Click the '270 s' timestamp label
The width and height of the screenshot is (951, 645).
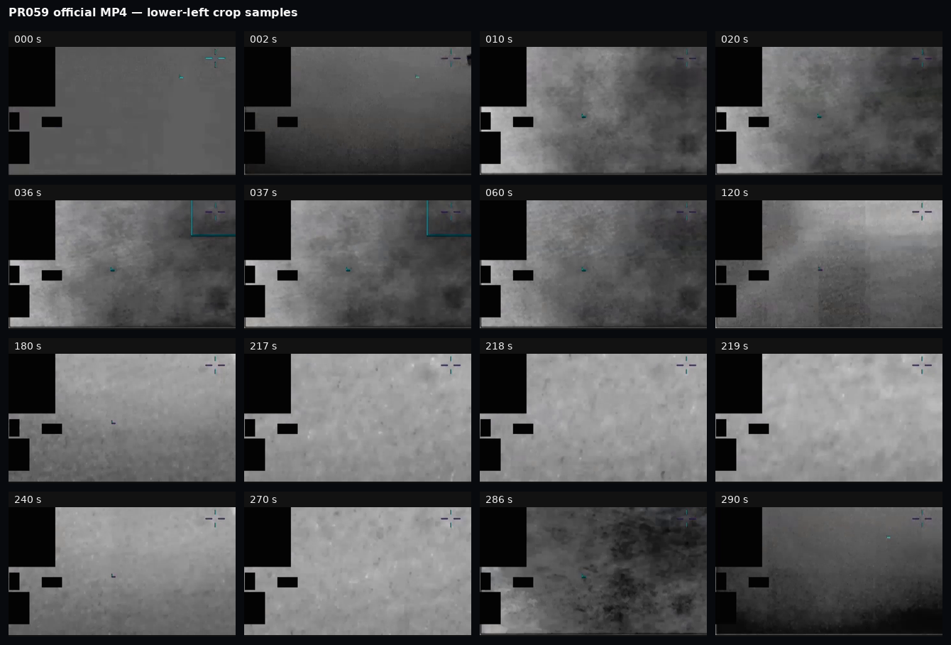pos(263,499)
